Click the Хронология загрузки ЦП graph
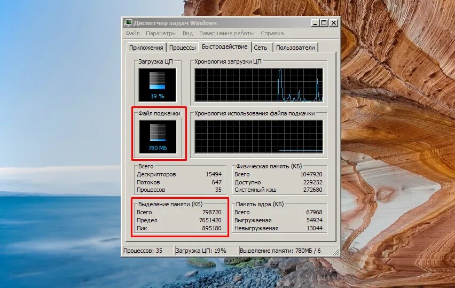The image size is (455, 288). coord(258,85)
